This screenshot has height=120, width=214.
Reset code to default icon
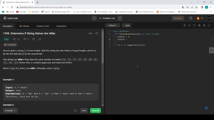point(194,25)
